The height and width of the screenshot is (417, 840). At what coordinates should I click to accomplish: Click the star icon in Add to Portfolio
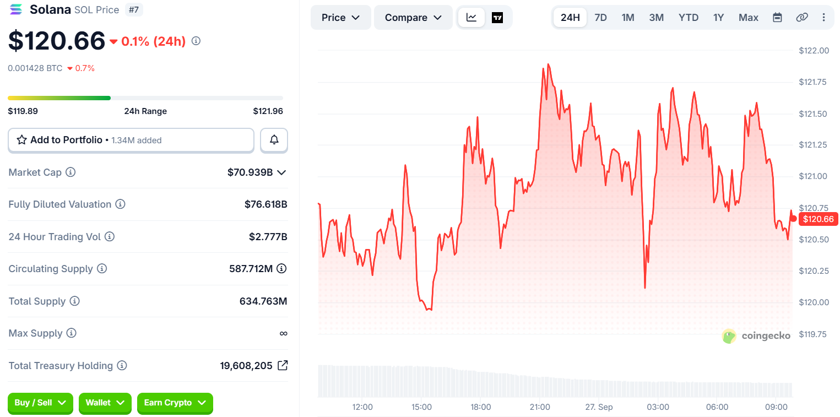point(22,140)
